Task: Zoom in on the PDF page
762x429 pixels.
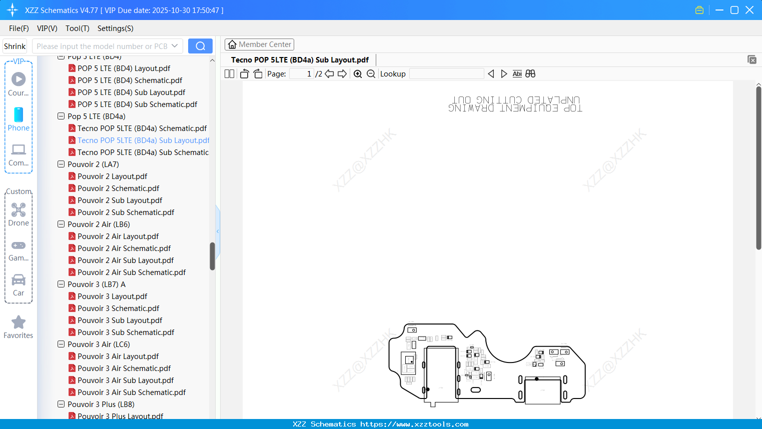Action: coord(358,73)
